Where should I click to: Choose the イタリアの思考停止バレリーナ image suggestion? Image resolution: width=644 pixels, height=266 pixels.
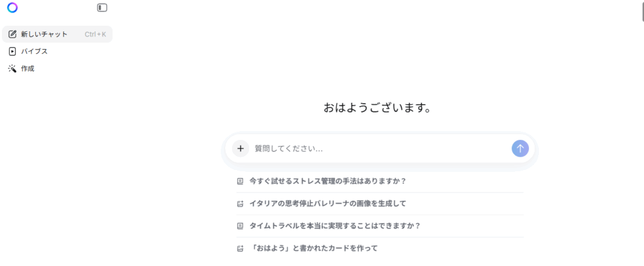(x=328, y=203)
